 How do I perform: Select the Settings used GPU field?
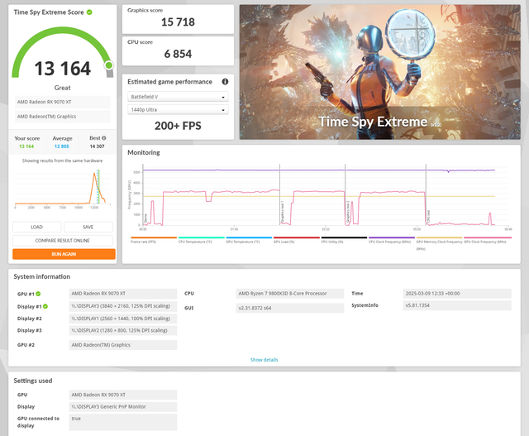tap(123, 395)
